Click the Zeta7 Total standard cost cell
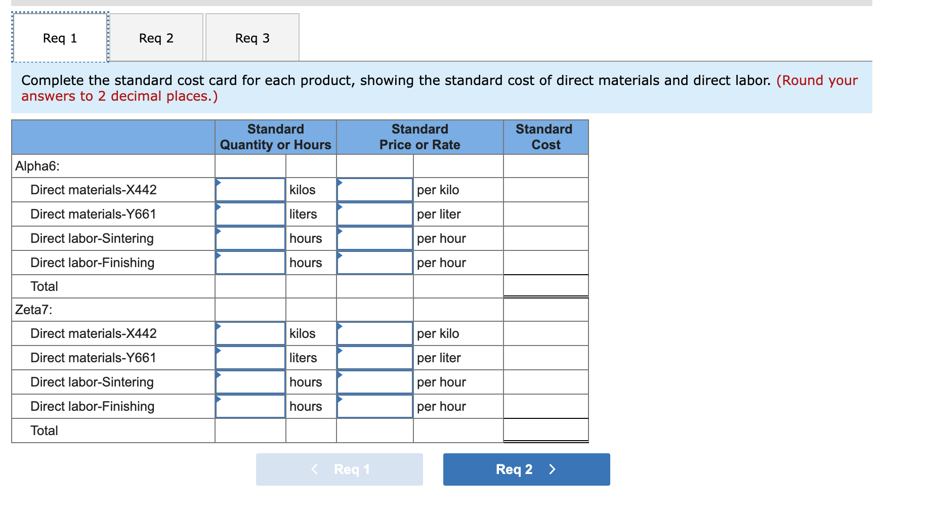Screen dimensions: 926x515 click(546, 431)
